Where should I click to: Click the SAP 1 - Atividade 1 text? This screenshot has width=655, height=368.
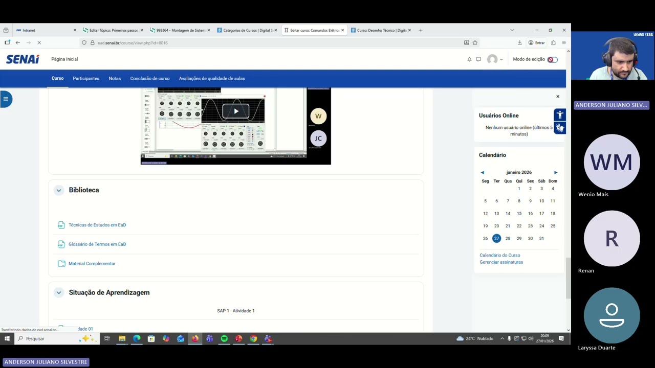[x=236, y=311]
